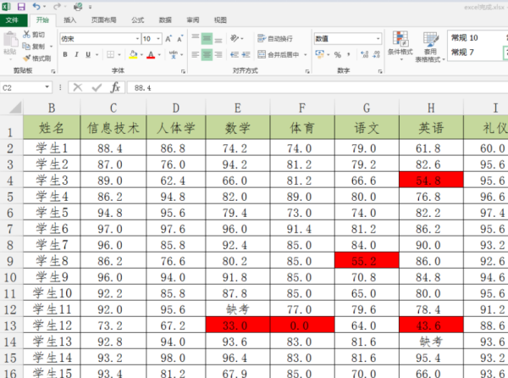The height and width of the screenshot is (378, 508).
Task: Click the Increase Font Size icon
Action: coord(169,39)
